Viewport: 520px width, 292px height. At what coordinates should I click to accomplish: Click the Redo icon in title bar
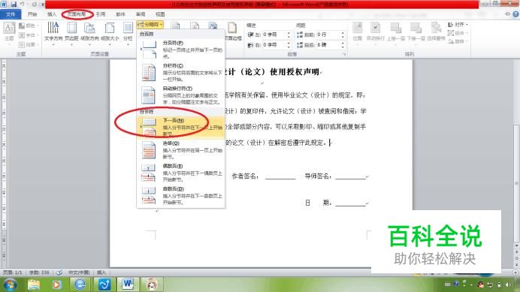point(34,5)
